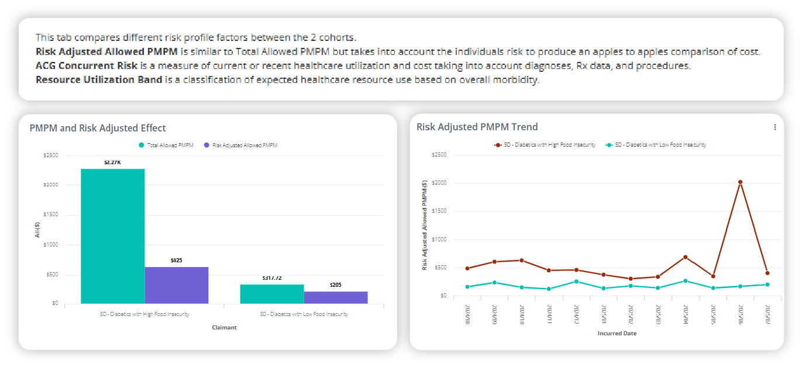The image size is (802, 368).
Task: Click the Claimant axis title under bar chart
Action: click(224, 328)
